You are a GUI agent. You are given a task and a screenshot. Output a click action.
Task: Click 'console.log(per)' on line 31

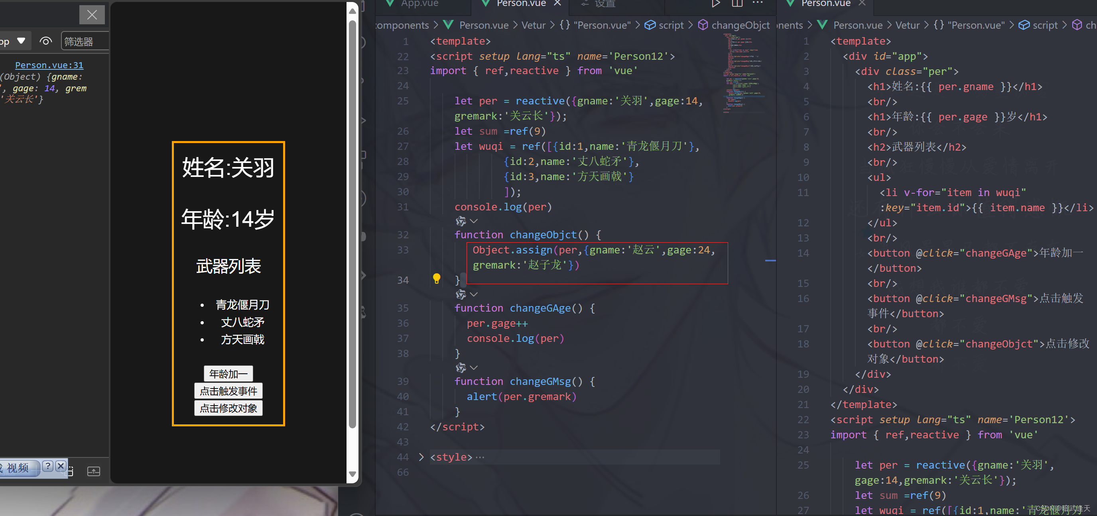pyautogui.click(x=503, y=207)
